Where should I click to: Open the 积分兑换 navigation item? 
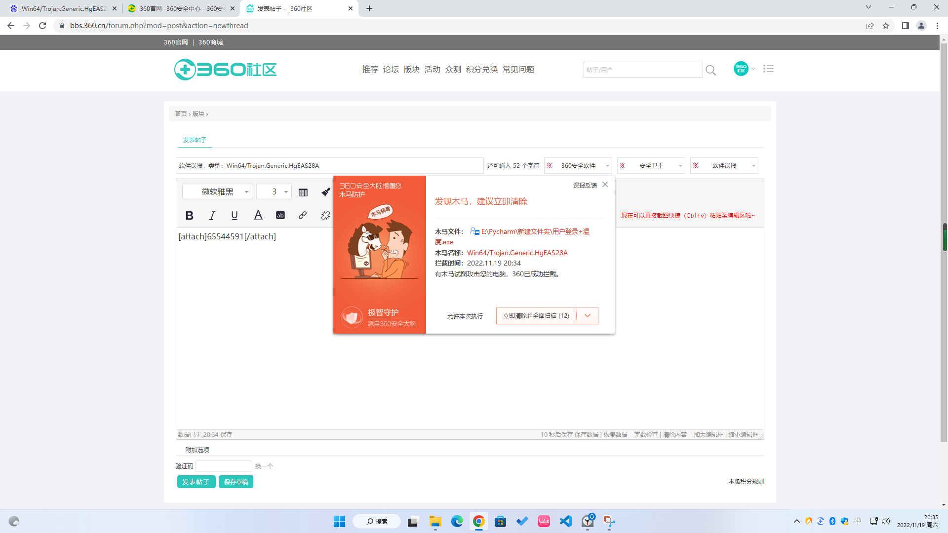click(481, 70)
